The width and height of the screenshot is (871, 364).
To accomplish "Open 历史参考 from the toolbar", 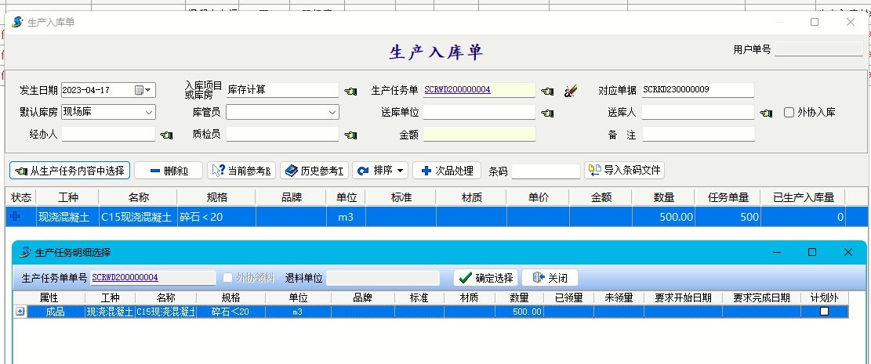I will 314,171.
